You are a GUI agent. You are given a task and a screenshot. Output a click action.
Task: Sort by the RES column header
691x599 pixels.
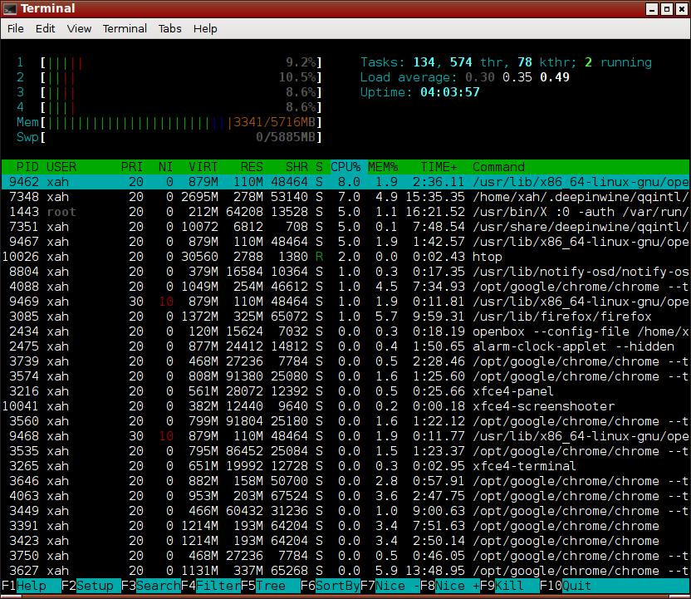tap(252, 167)
